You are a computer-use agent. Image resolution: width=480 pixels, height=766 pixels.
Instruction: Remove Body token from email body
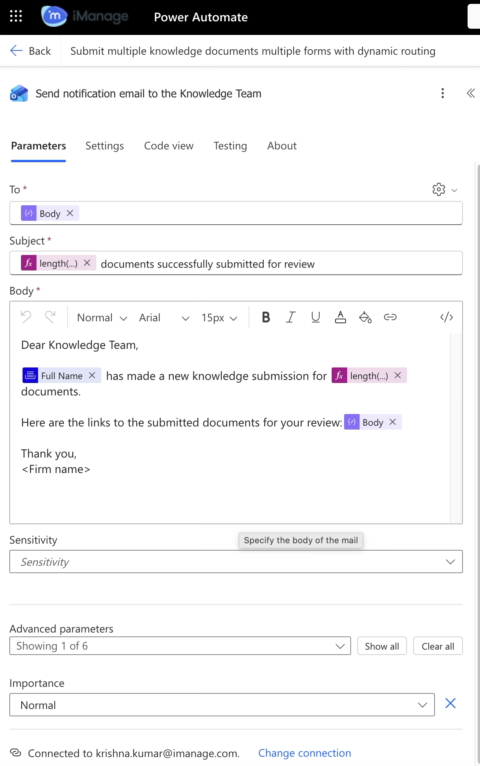tap(393, 422)
